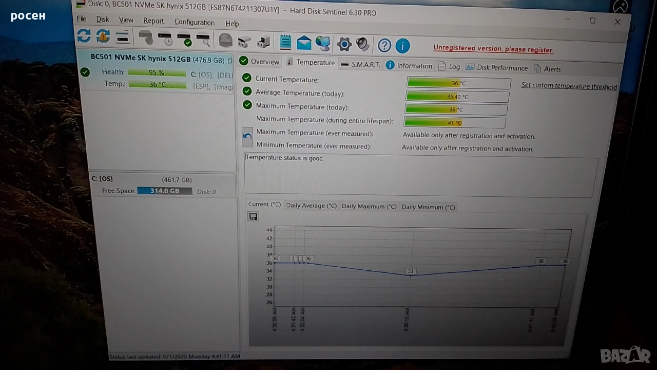
Task: Click the blue information about icon
Action: tap(402, 46)
